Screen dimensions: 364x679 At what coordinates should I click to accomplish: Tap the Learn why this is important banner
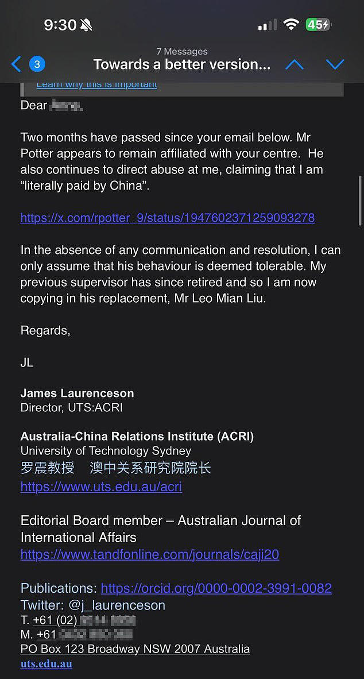[96, 84]
